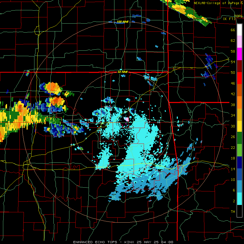Click the "50 NMI" range ring label
The height and width of the screenshot is (244, 244).
click(x=123, y=72)
